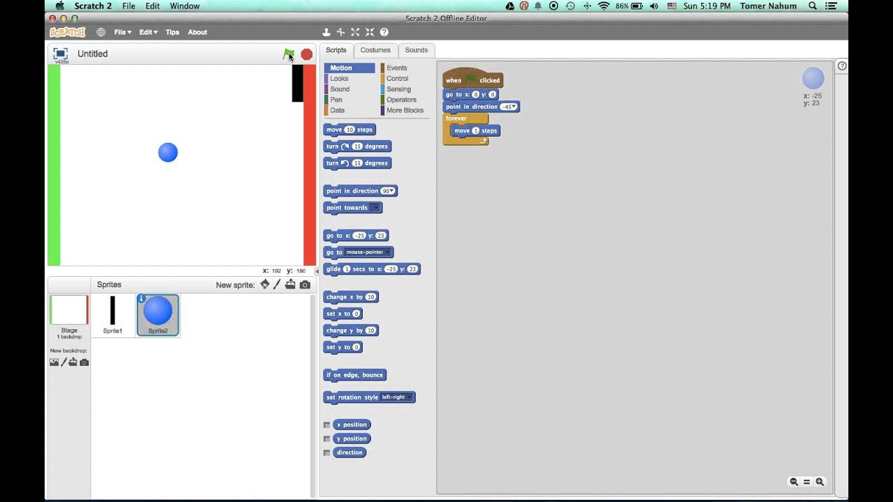Zoom out of the scripts area
The width and height of the screenshot is (893, 502).
pyautogui.click(x=794, y=482)
